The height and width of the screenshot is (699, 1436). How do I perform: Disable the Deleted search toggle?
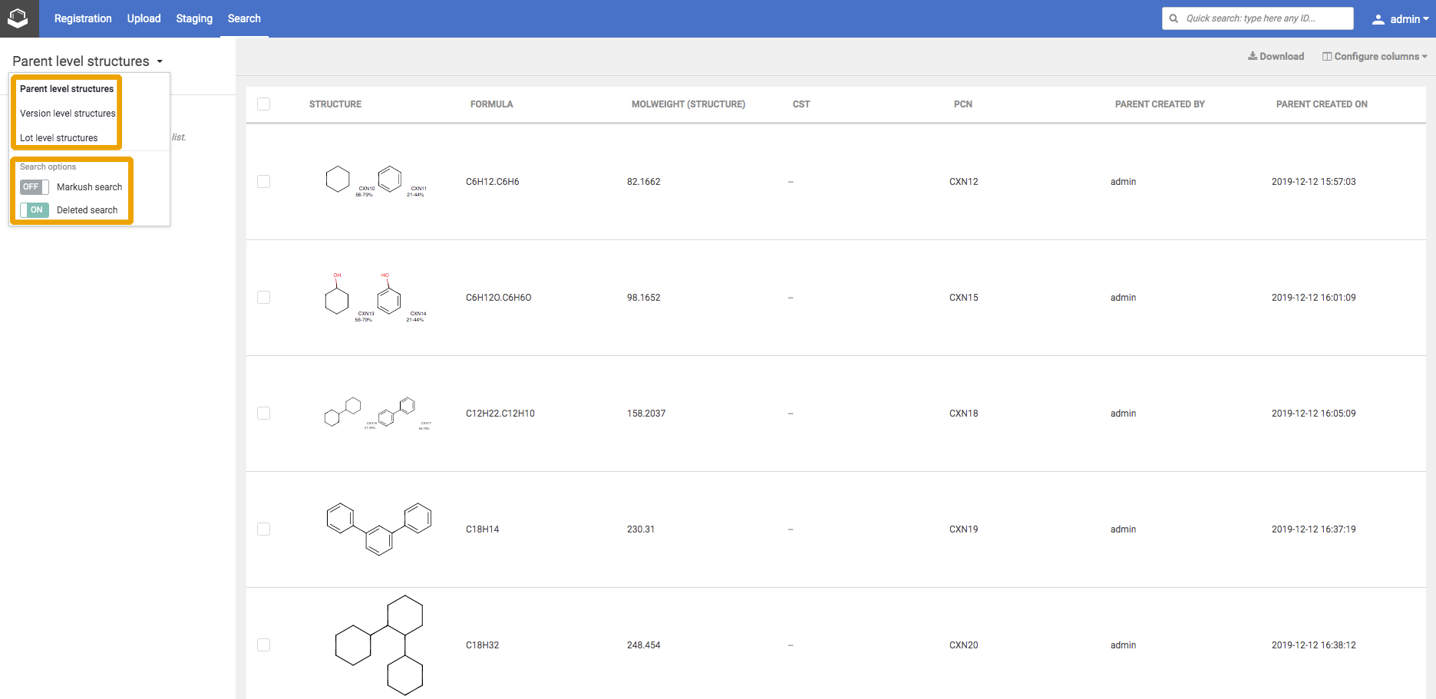(x=34, y=209)
